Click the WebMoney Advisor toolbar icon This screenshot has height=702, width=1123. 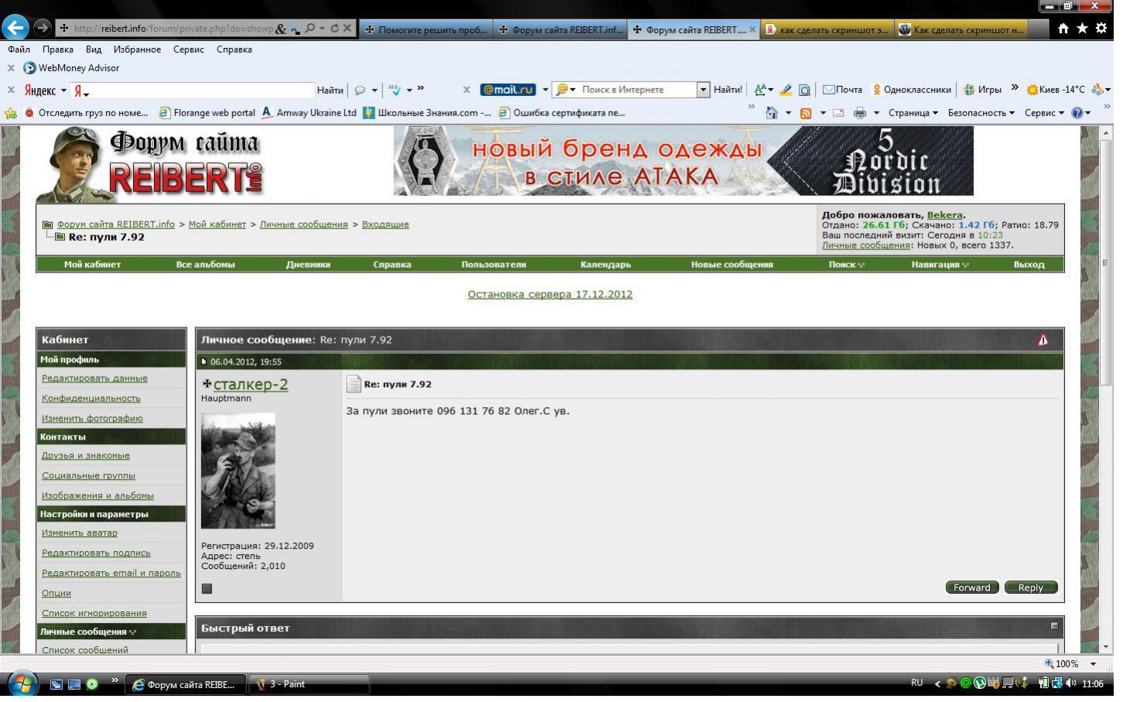pos(30,68)
